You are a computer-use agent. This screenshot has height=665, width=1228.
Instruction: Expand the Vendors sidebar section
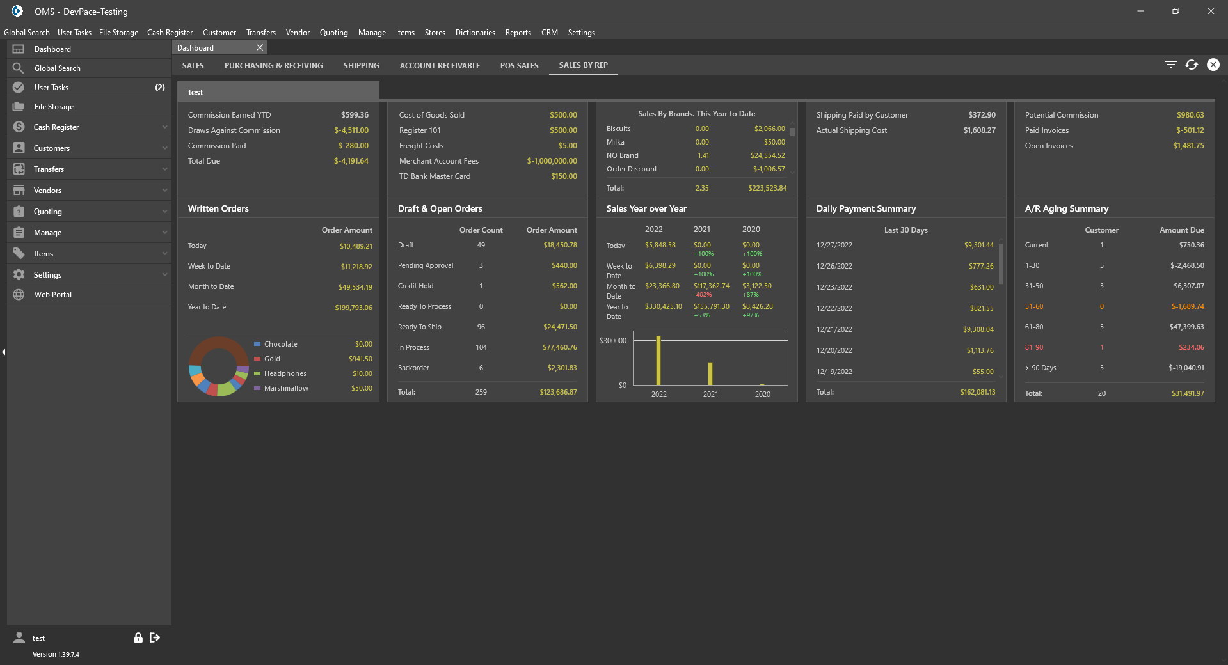click(164, 191)
